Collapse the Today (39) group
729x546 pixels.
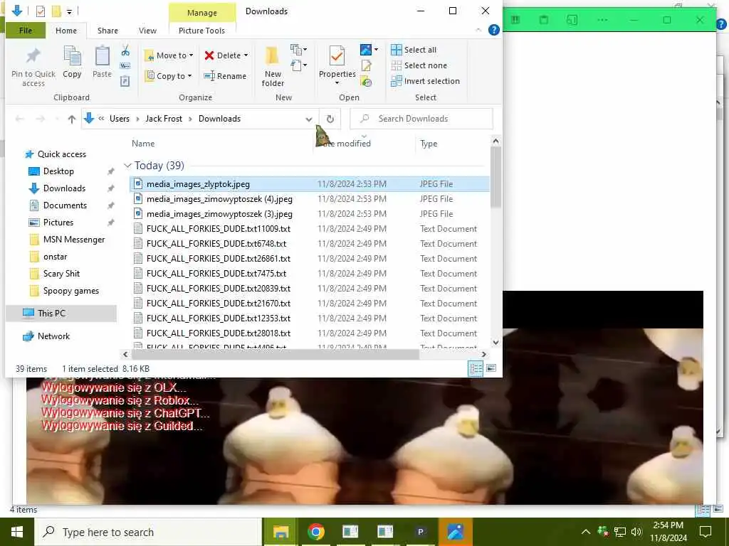point(127,165)
